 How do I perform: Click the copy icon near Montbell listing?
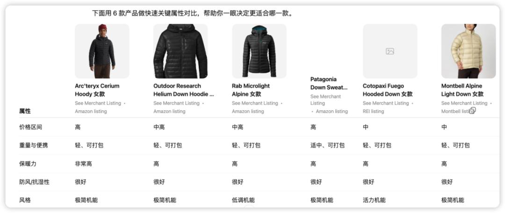pyautogui.click(x=472, y=111)
